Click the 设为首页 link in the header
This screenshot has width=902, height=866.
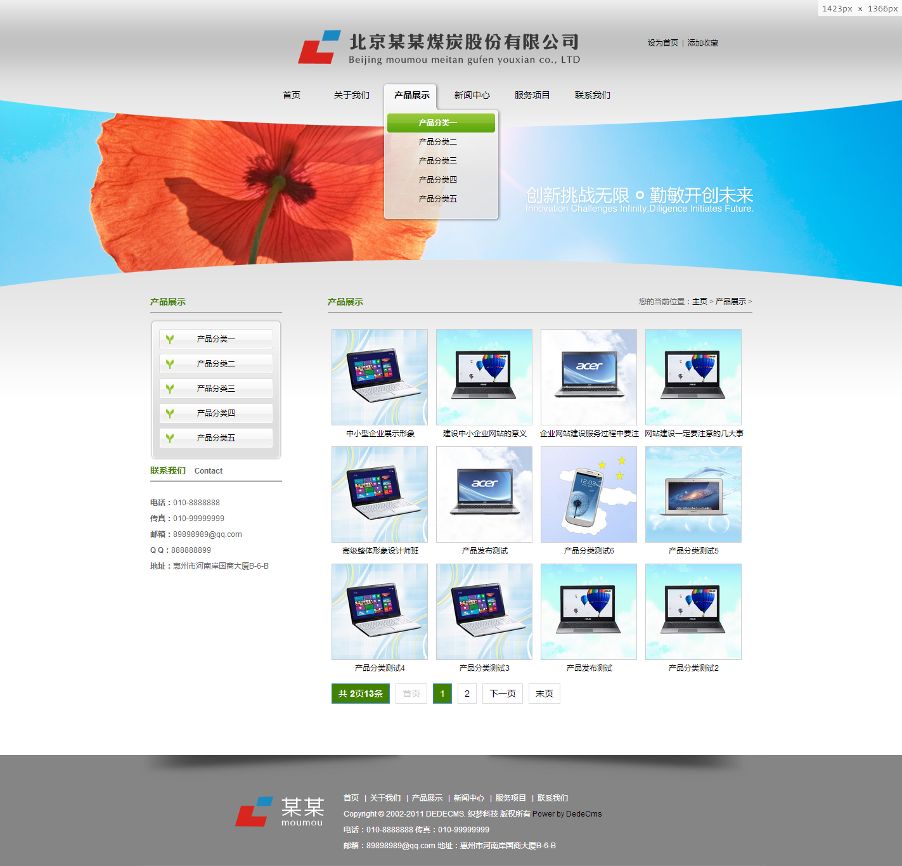(x=662, y=43)
